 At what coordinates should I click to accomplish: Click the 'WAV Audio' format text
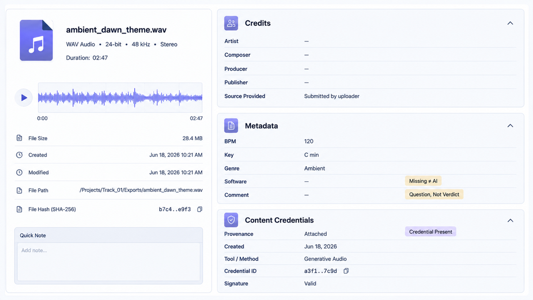[x=81, y=44]
